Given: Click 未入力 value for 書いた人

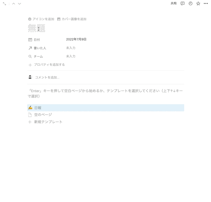Looking at the screenshot, I should [x=71, y=48].
